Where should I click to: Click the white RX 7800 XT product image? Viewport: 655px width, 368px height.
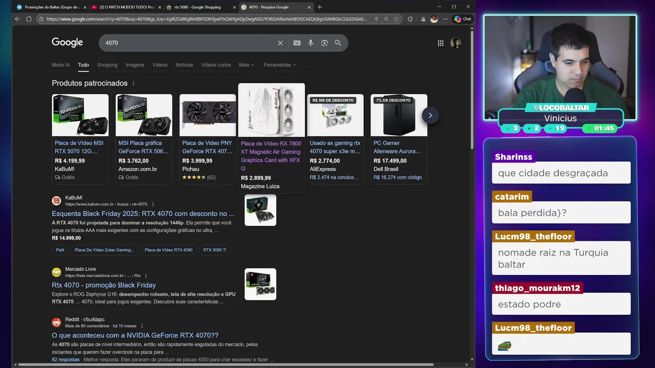pyautogui.click(x=271, y=110)
